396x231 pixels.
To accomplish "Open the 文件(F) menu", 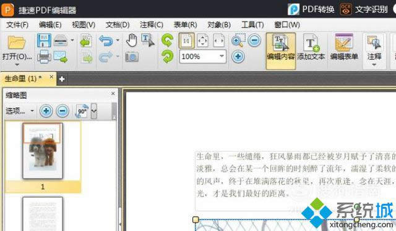I will [17, 25].
